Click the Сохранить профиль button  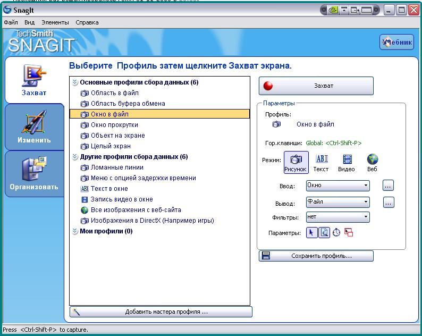coord(316,256)
